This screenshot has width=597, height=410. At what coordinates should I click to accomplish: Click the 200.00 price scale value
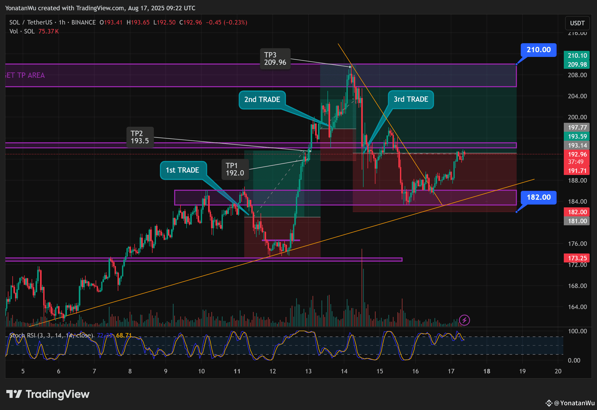tap(577, 117)
